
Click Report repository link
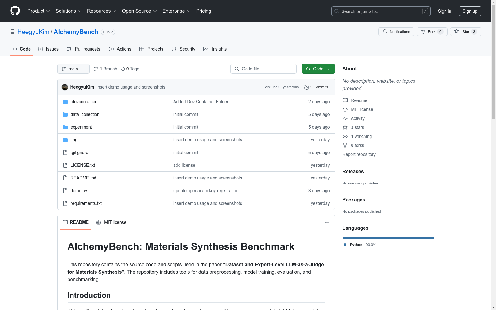tap(359, 154)
